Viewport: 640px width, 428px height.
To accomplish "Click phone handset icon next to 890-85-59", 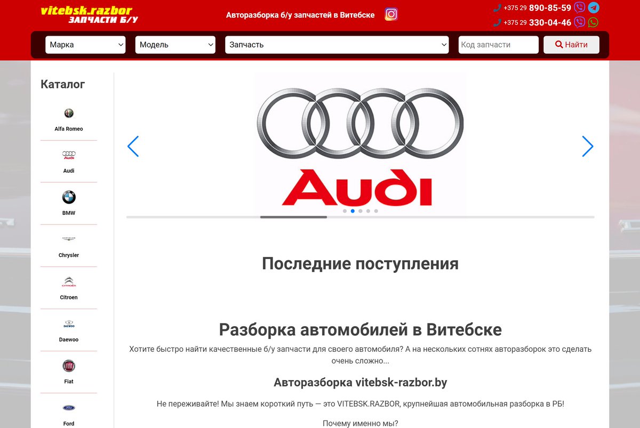I will click(x=497, y=8).
